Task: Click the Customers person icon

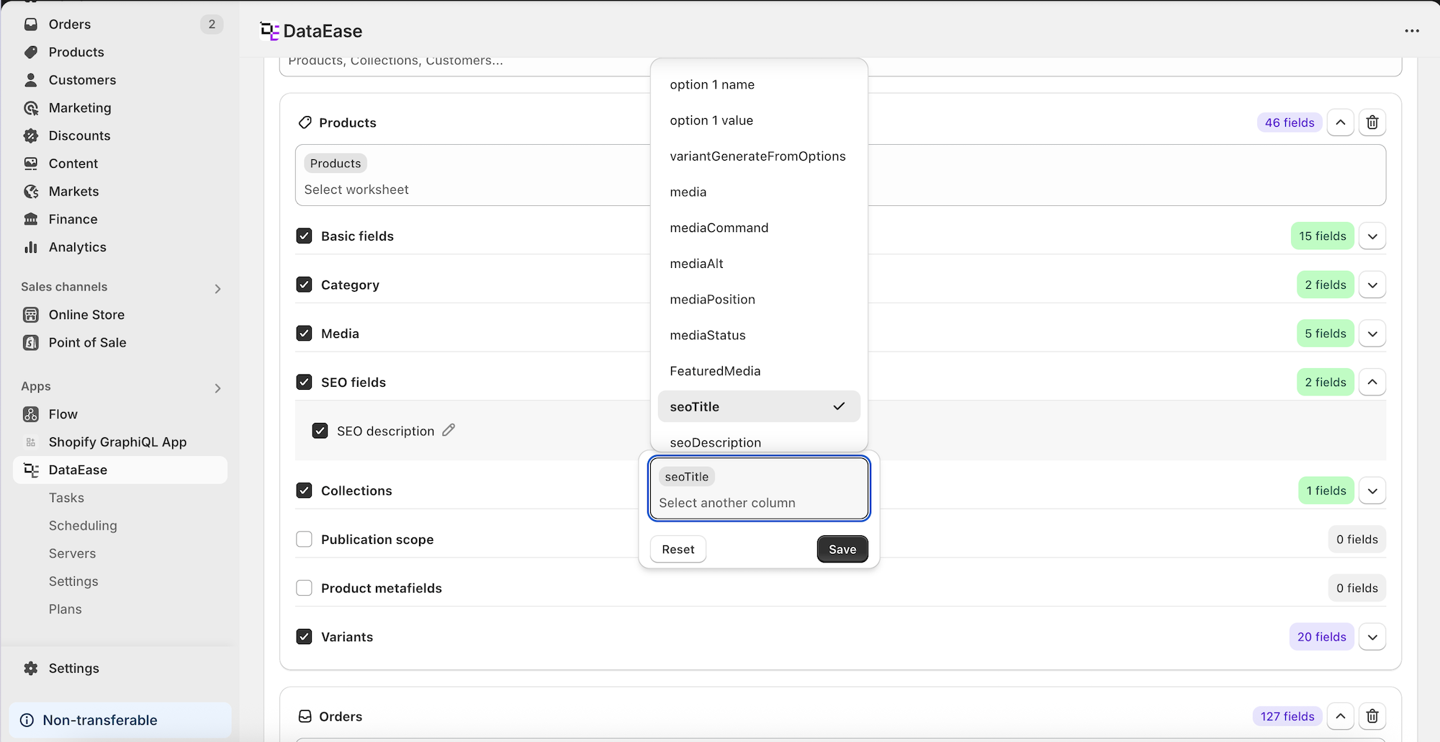Action: pyautogui.click(x=31, y=80)
